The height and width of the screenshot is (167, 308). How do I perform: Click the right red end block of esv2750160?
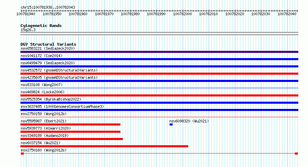pos(297,154)
